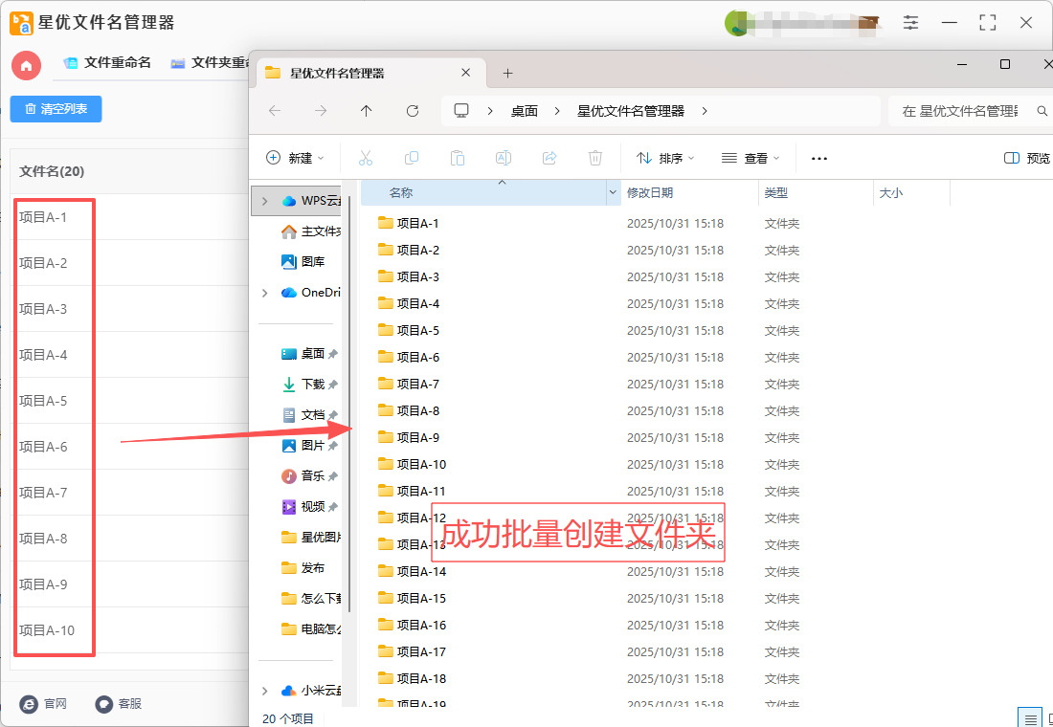The image size is (1053, 727).
Task: Add a new Explorer tab
Action: click(507, 73)
